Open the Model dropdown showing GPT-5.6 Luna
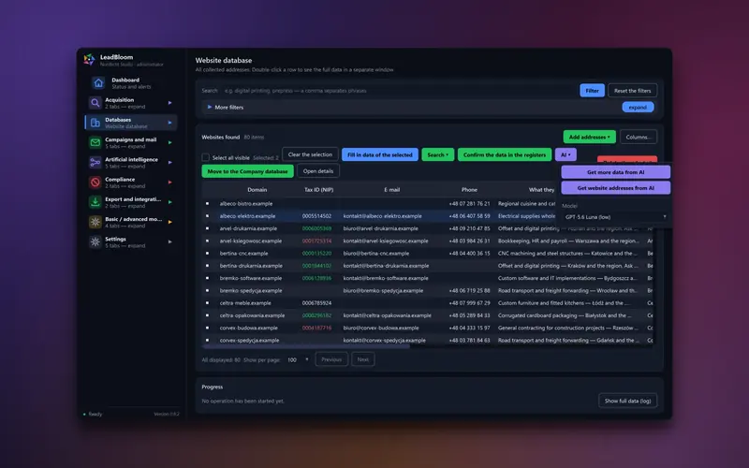 point(615,217)
